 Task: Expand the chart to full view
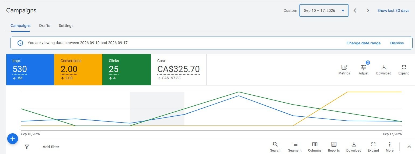point(404,70)
